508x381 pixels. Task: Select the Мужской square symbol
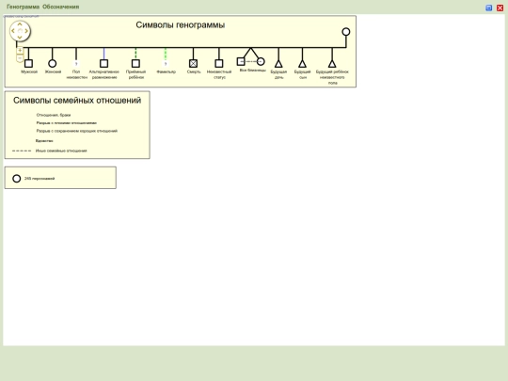coord(28,64)
